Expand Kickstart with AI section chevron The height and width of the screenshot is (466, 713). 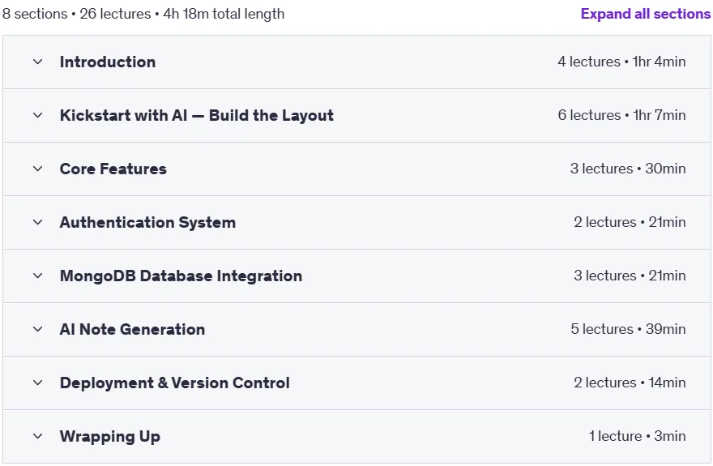coord(38,115)
